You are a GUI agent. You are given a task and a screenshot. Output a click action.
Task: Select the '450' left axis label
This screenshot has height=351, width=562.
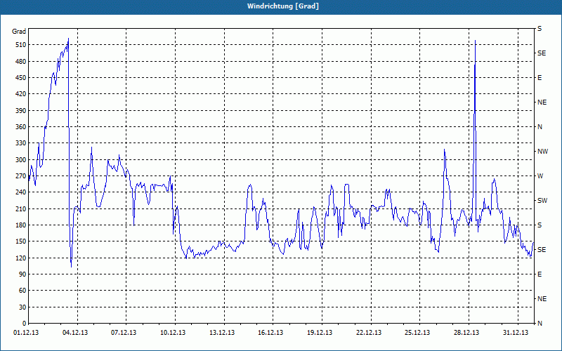[21, 78]
